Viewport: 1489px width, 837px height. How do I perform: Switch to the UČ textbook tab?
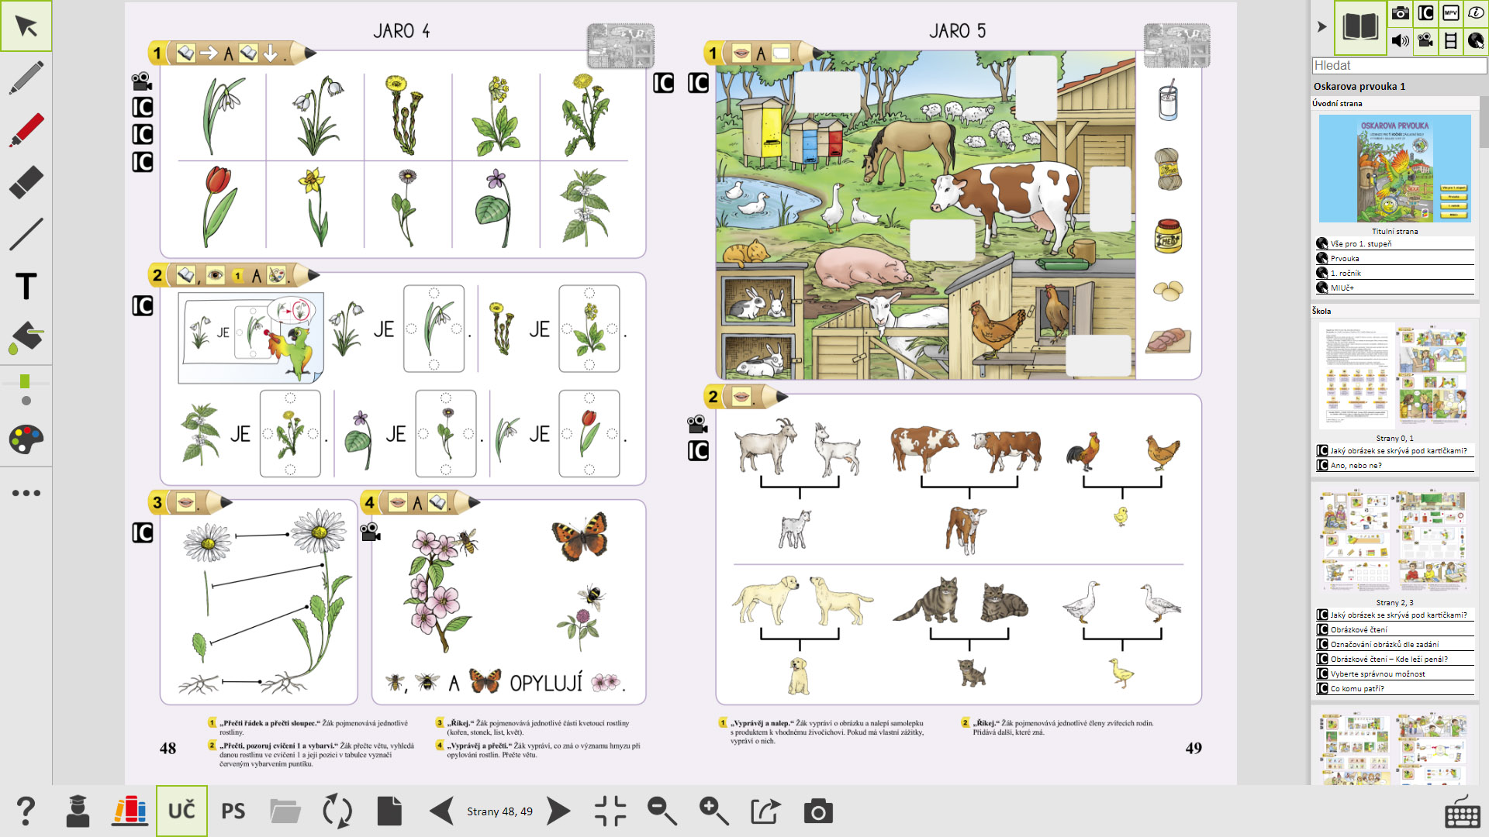(181, 811)
